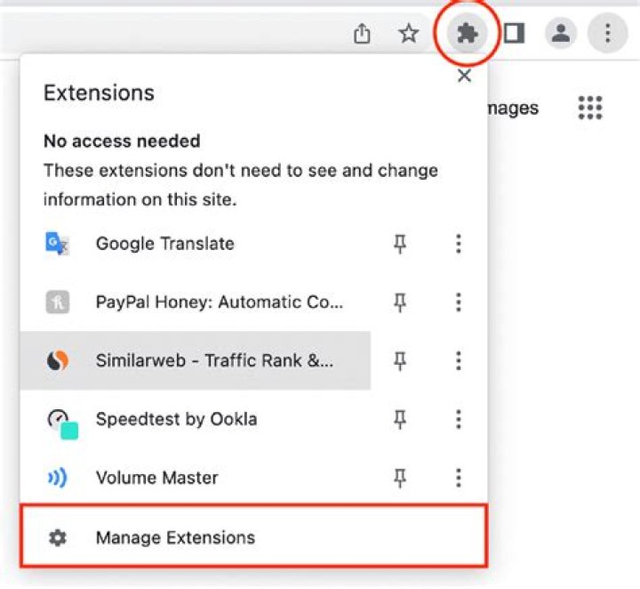Open the Volume Master extension
Viewport: 640px width, 589px height.
tap(195, 478)
